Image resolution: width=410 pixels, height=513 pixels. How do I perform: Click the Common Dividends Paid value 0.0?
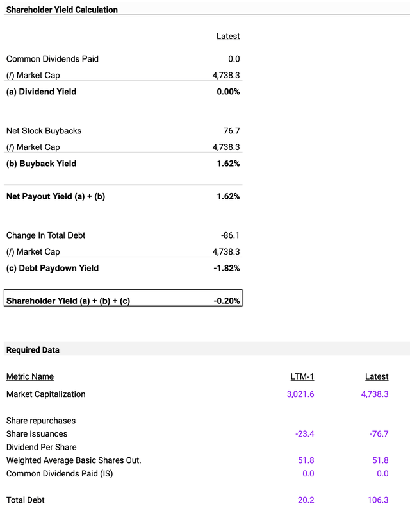[233, 59]
